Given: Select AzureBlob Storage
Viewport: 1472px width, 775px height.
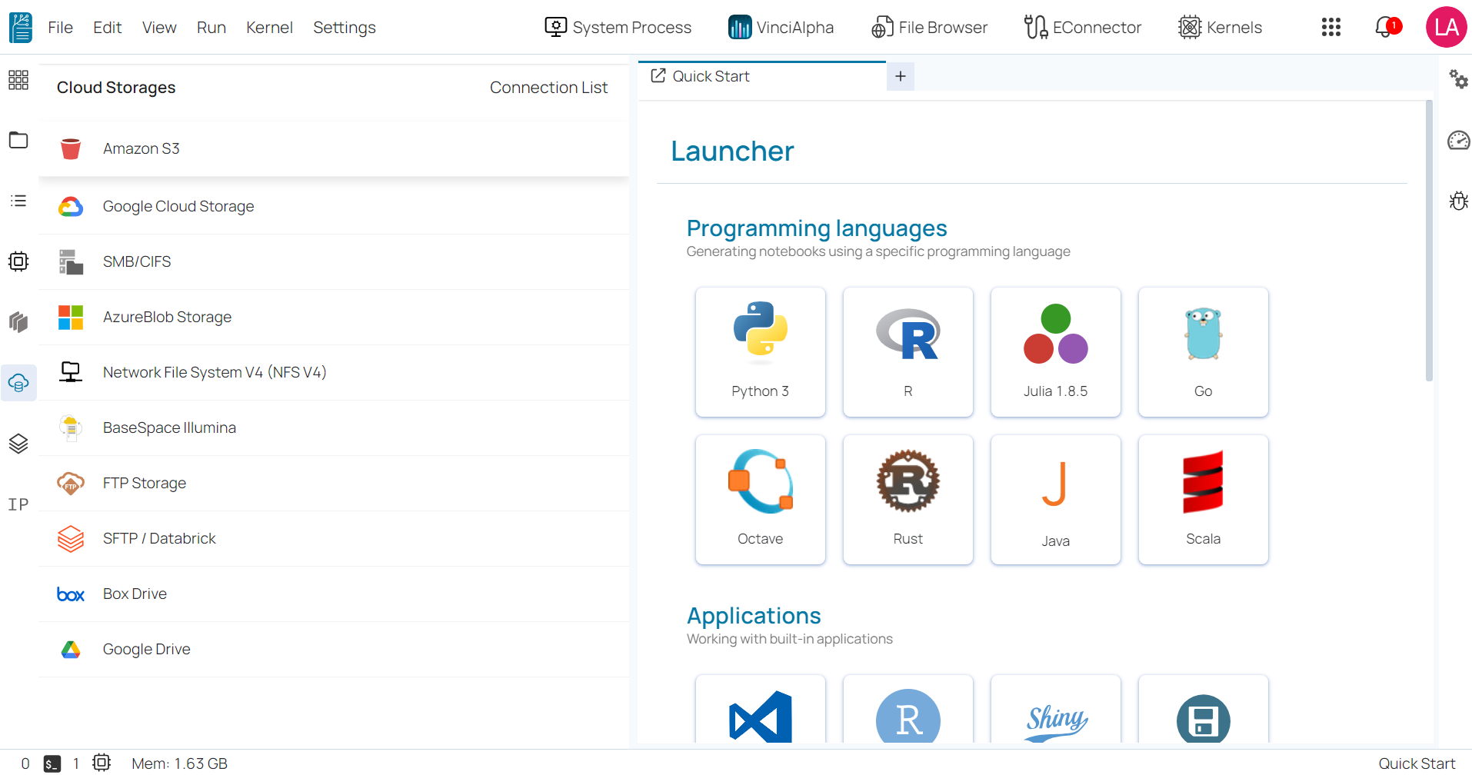Looking at the screenshot, I should 334,317.
